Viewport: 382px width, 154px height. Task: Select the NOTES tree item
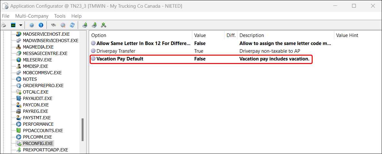(30, 79)
